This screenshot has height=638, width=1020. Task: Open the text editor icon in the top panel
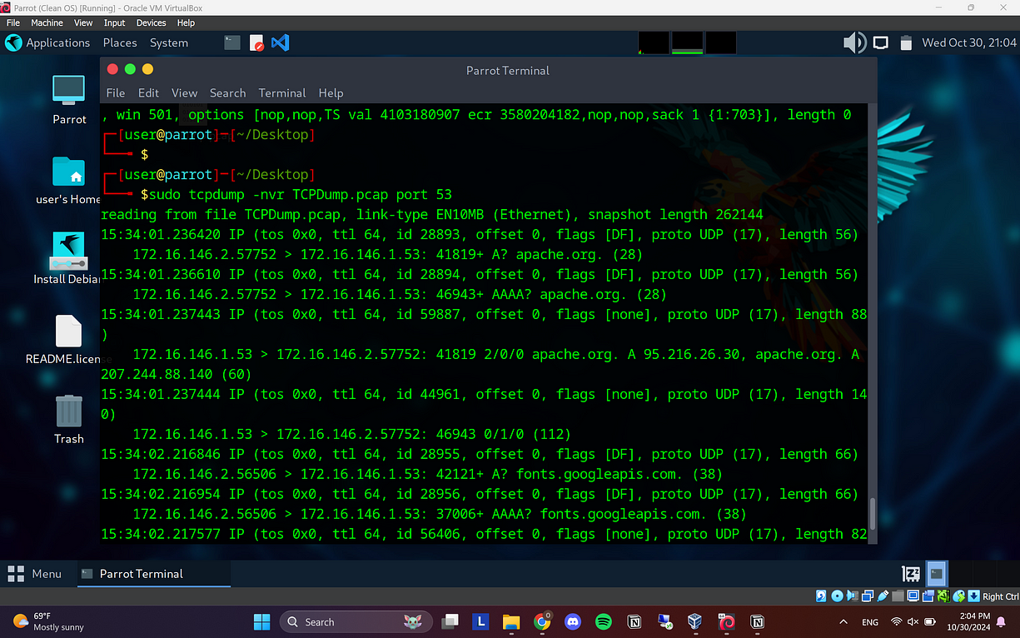coord(256,42)
